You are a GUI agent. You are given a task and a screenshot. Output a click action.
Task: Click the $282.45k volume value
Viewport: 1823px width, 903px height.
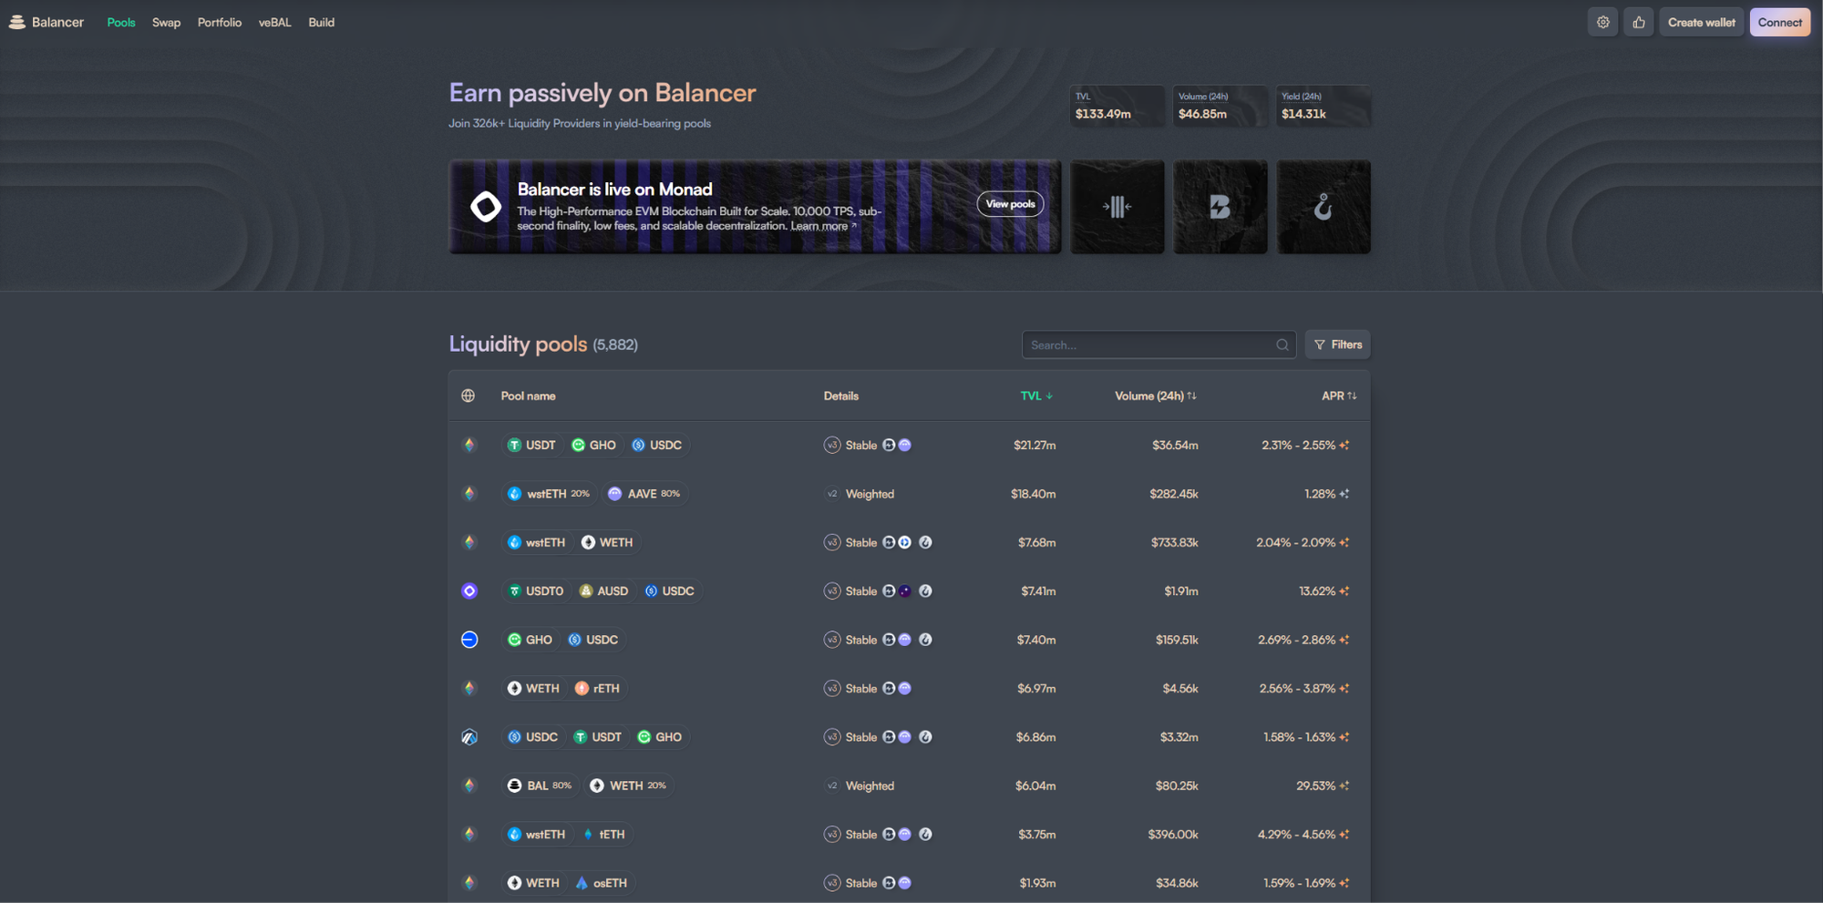1174,494
